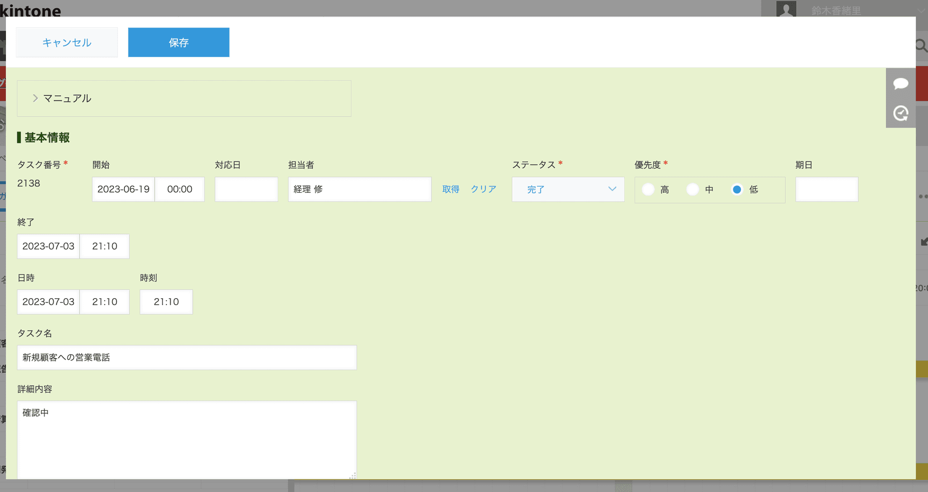
Task: Edit the 終了 time field 21:10
Action: point(105,246)
